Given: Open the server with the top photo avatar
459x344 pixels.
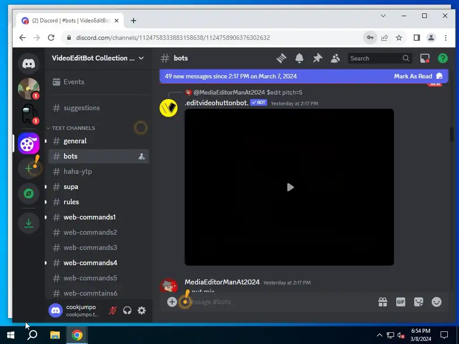Looking at the screenshot, I should pyautogui.click(x=29, y=89).
